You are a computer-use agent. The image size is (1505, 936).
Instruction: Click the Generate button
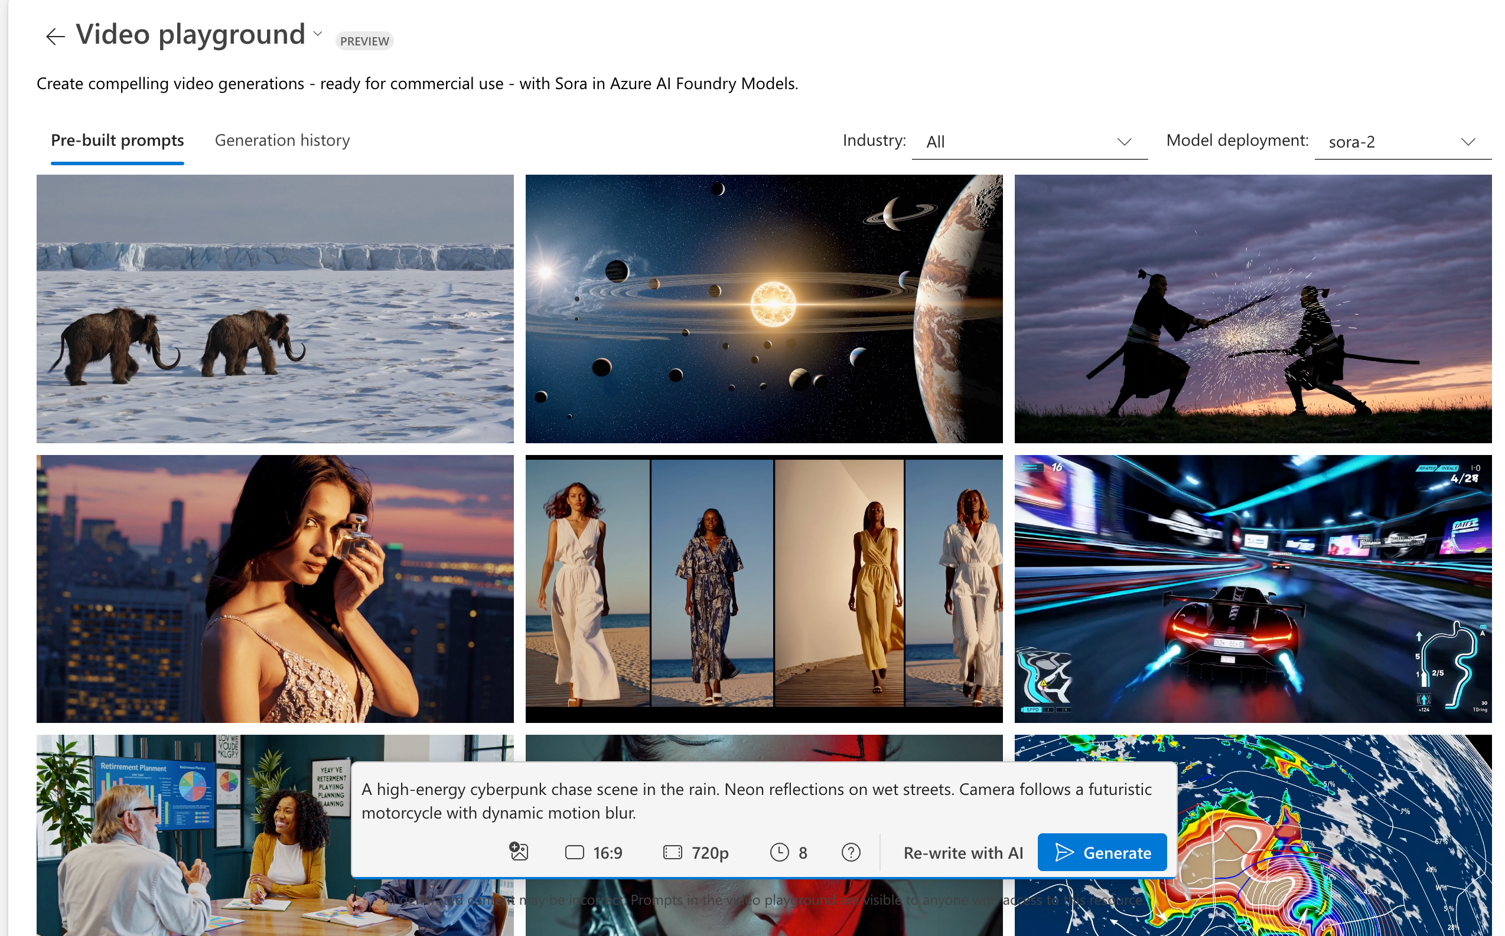[1102, 852]
